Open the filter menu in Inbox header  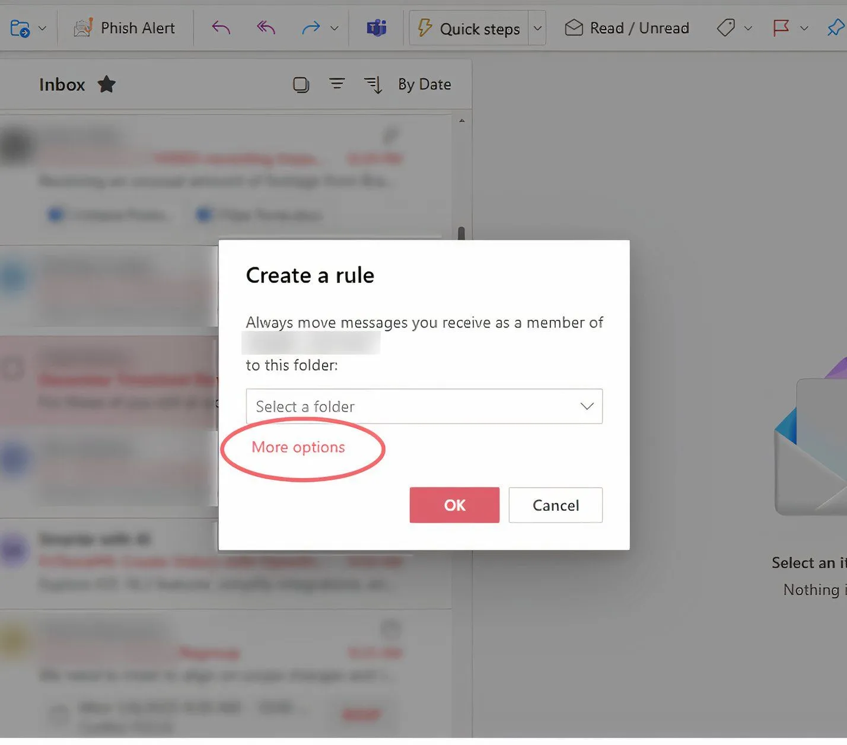pyautogui.click(x=337, y=85)
